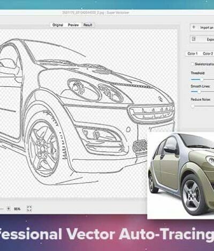Click the Reduce Noise slider handle
This screenshot has height=251, width=214.
point(193,106)
